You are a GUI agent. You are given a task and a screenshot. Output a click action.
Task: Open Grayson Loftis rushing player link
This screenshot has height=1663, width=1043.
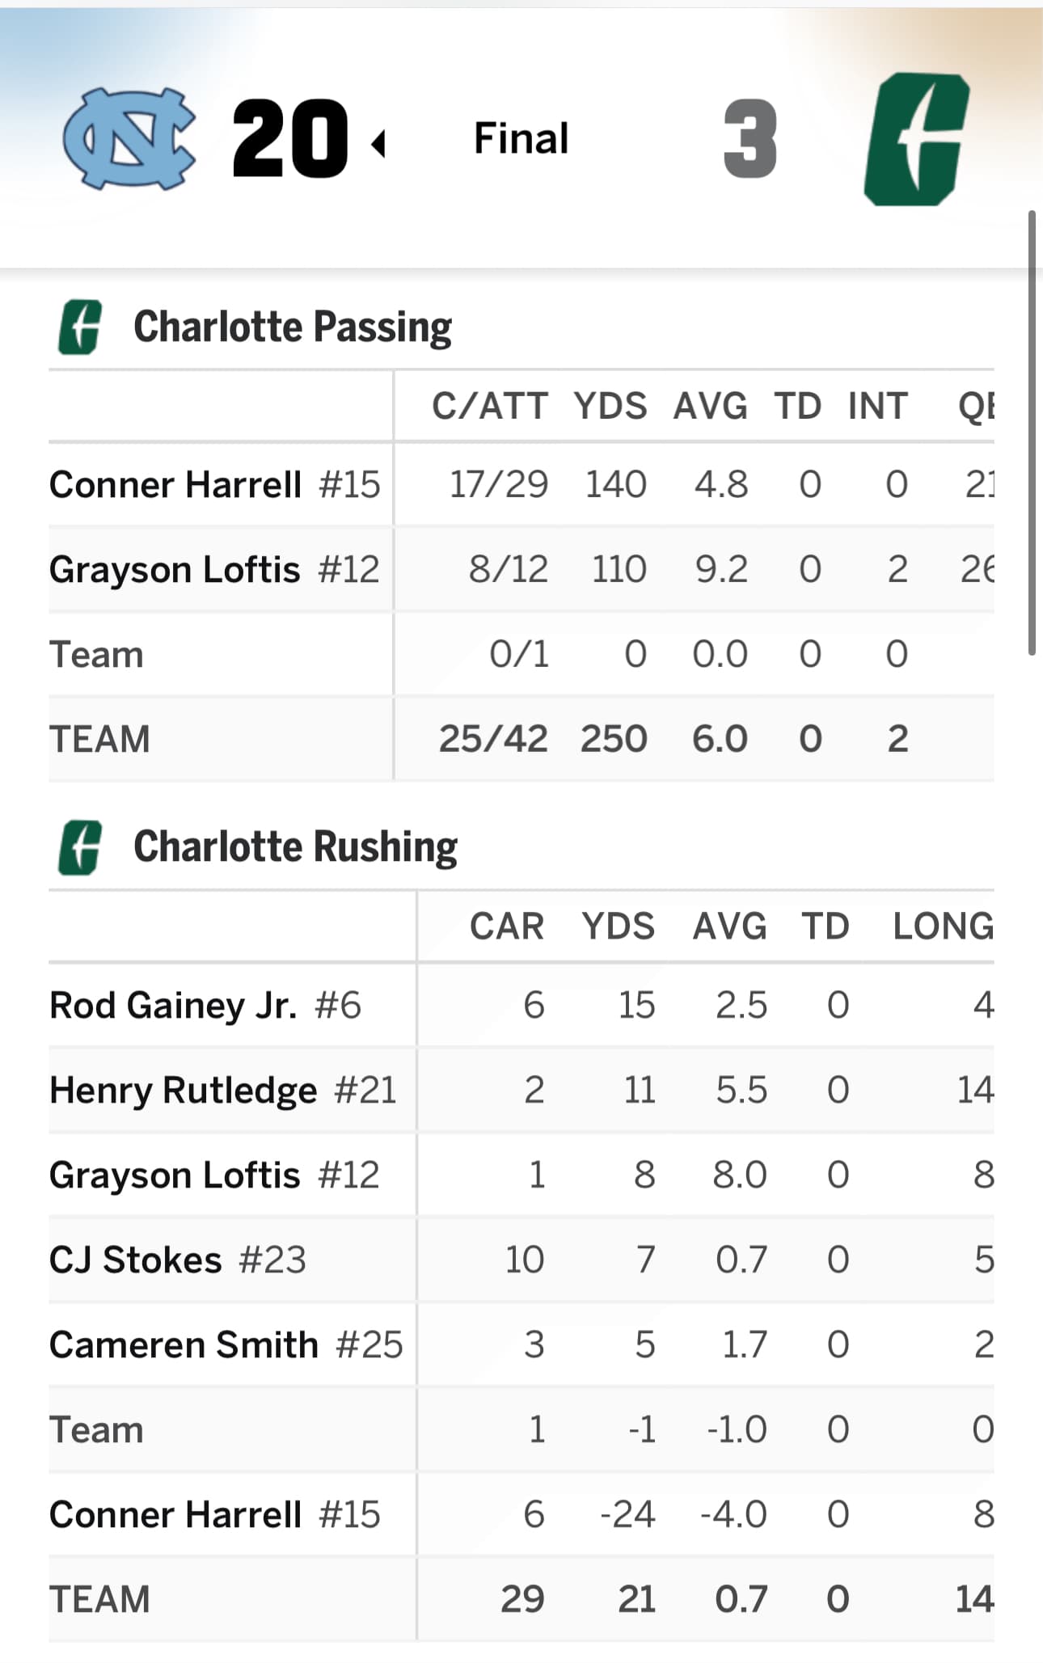coord(175,1175)
